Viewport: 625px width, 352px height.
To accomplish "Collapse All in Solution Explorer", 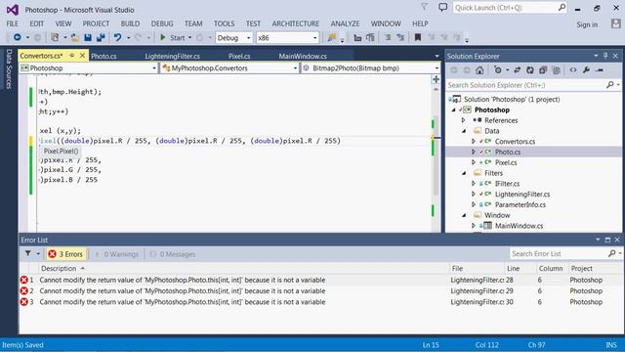I will pos(543,70).
